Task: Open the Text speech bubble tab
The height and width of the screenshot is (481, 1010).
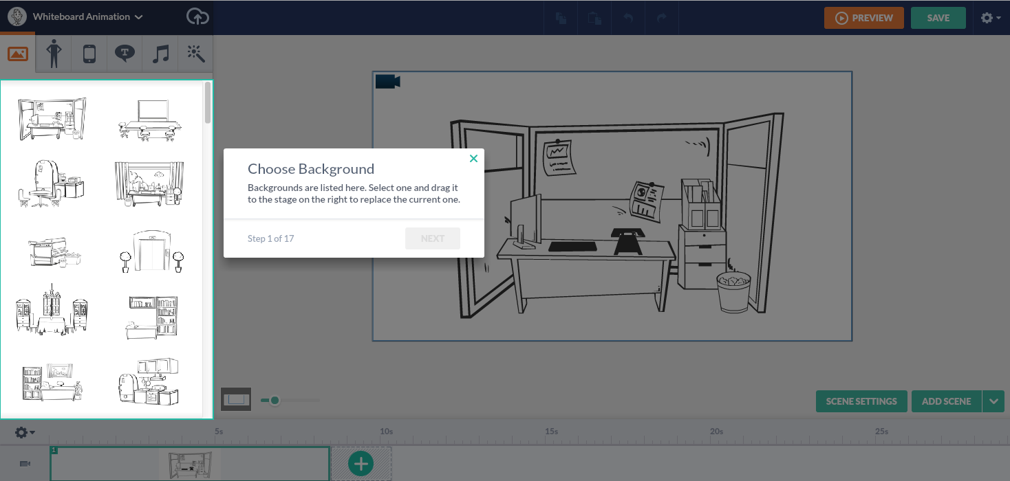Action: click(x=125, y=54)
